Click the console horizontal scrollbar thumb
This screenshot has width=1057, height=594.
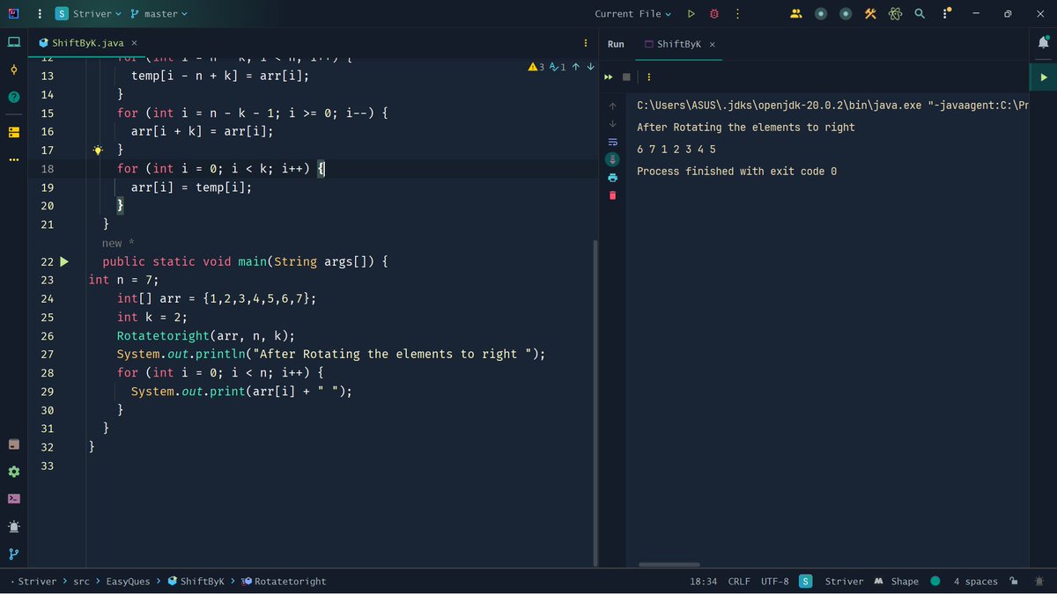tap(669, 565)
